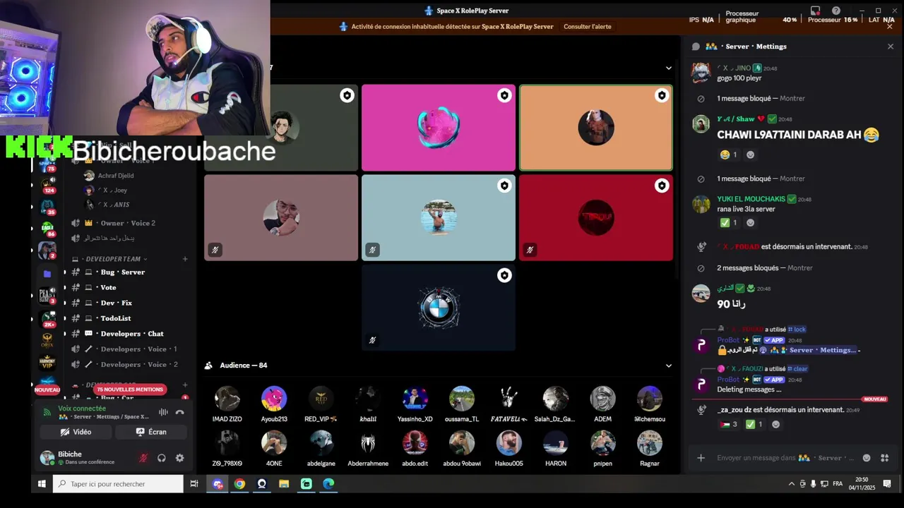Consulter l'alerte button in top banner
Image resolution: width=904 pixels, height=508 pixels.
pyautogui.click(x=588, y=27)
